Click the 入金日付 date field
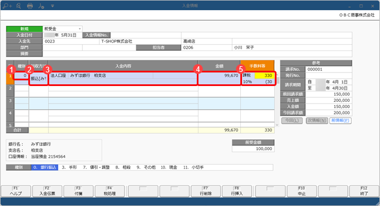 point(63,35)
